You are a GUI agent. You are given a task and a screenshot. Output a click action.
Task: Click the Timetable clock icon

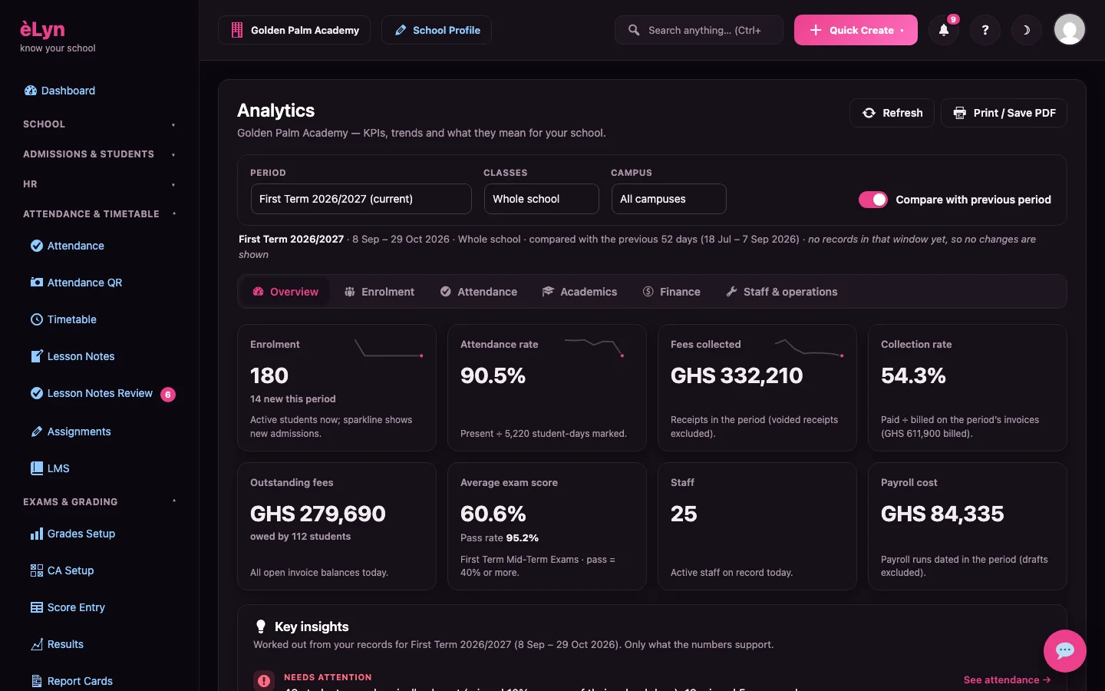(x=36, y=319)
